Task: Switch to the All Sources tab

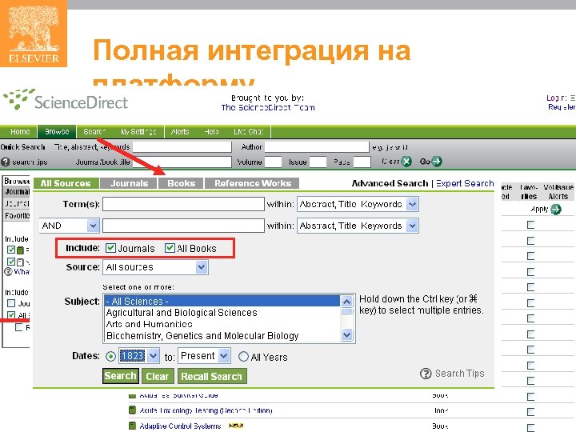Action: pyautogui.click(x=66, y=183)
